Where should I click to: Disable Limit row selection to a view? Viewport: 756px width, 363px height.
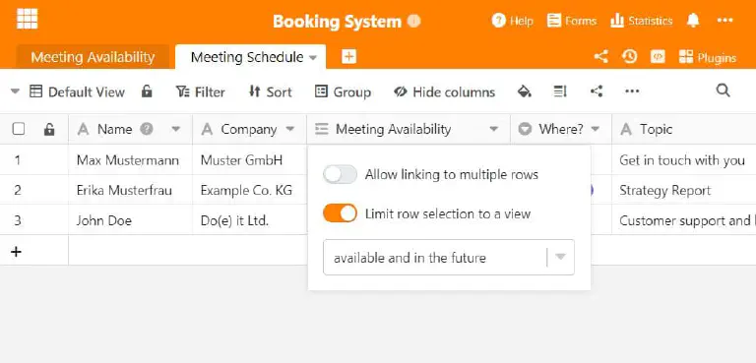point(340,213)
